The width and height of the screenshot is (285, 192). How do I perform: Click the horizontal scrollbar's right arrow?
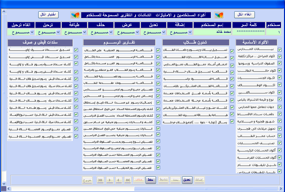(282, 189)
